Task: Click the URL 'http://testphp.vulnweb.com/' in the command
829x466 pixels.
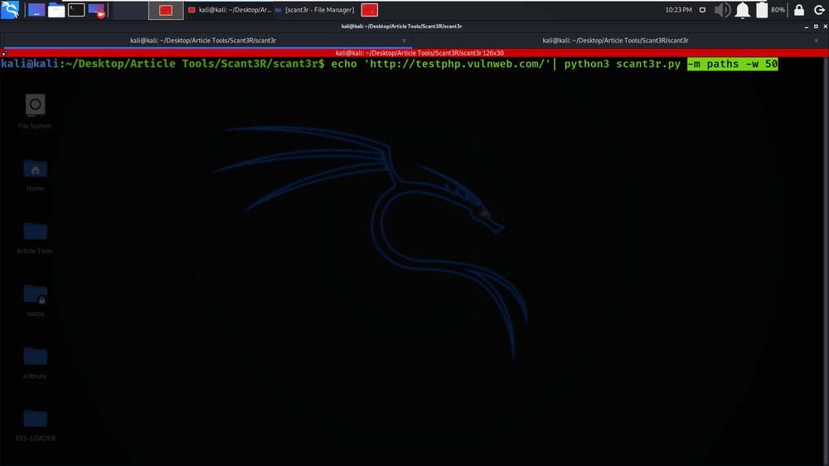Action: coord(457,64)
